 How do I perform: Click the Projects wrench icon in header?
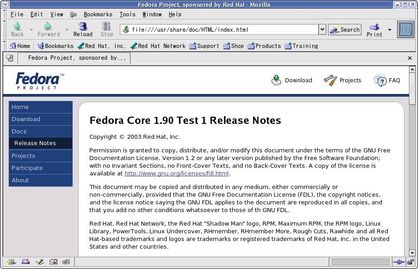(330, 80)
